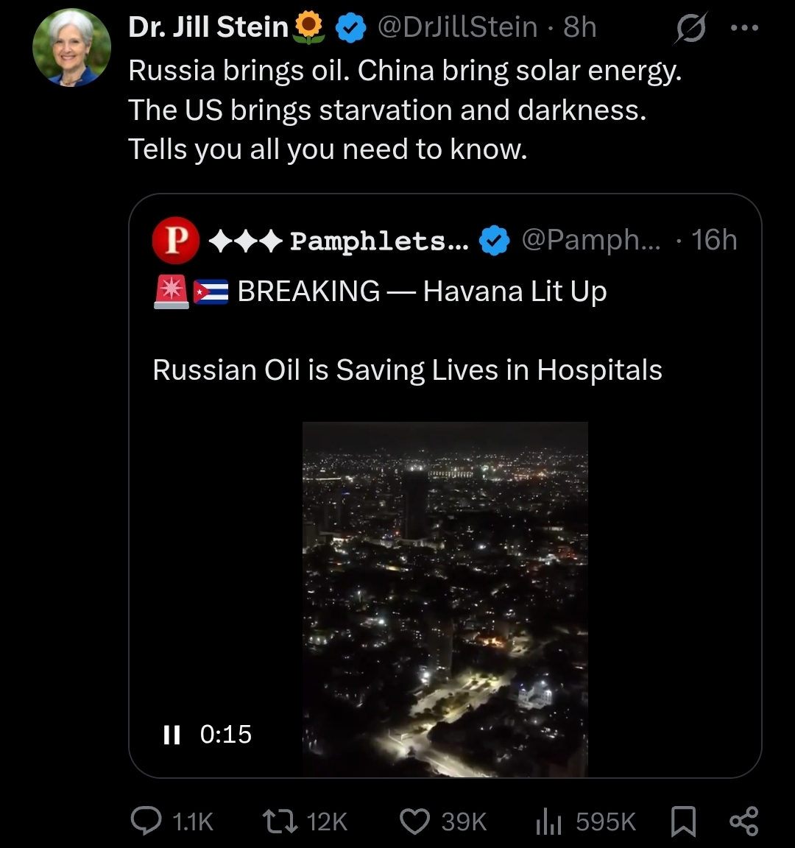Click the 8h post timestamp
This screenshot has height=848, width=795.
(580, 27)
